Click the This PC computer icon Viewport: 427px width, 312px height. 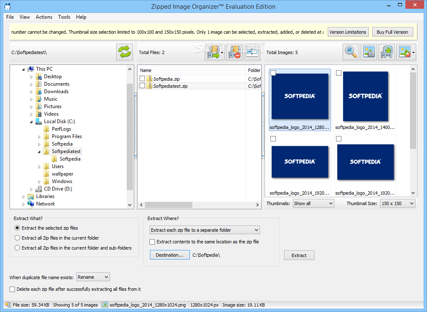(x=31, y=69)
